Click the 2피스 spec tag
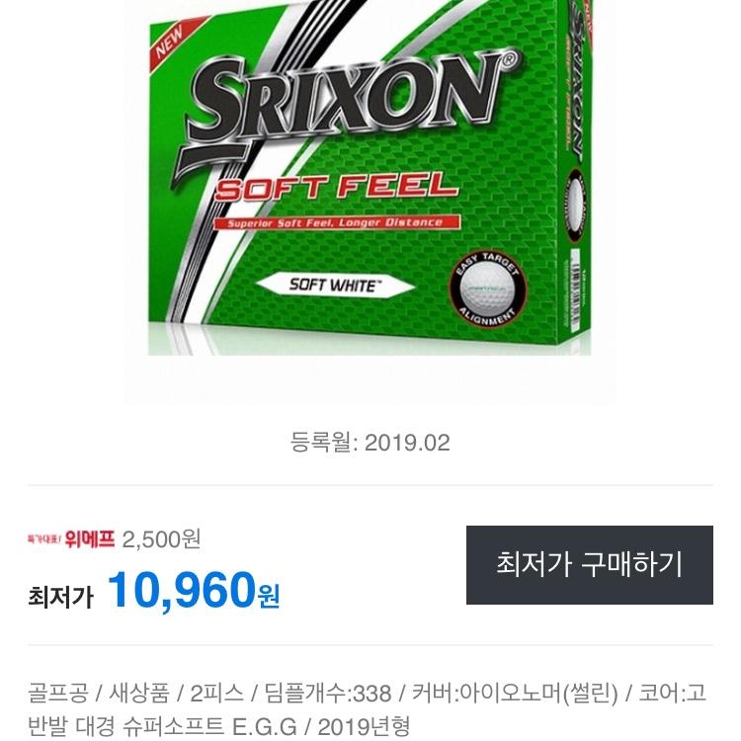Viewport: 741px width, 741px height. [216, 694]
